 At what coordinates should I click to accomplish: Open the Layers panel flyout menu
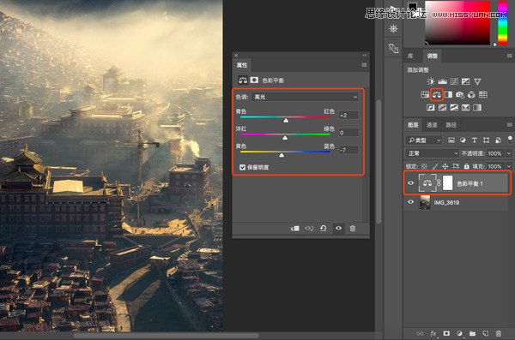pyautogui.click(x=509, y=124)
